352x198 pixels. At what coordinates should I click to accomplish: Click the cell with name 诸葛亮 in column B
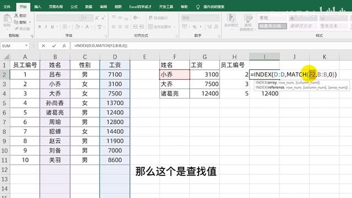click(55, 112)
